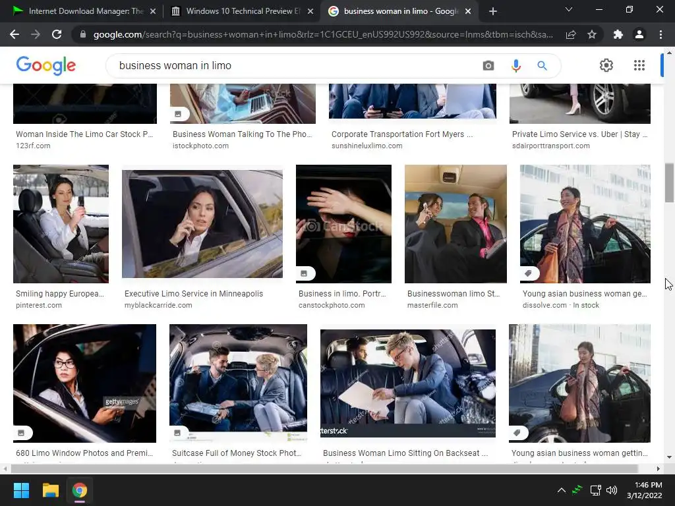This screenshot has height=506, width=675.
Task: Click Private Limo Service vs. Uber title
Action: [579, 134]
